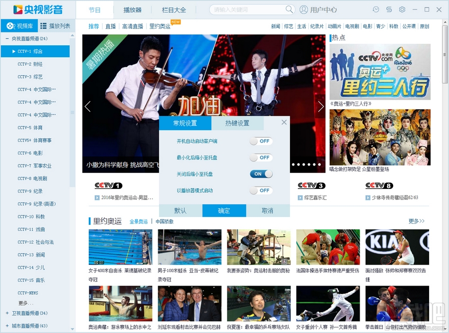Switch to 常规设置 tab
Image resolution: width=449 pixels, height=333 pixels.
pyautogui.click(x=185, y=123)
